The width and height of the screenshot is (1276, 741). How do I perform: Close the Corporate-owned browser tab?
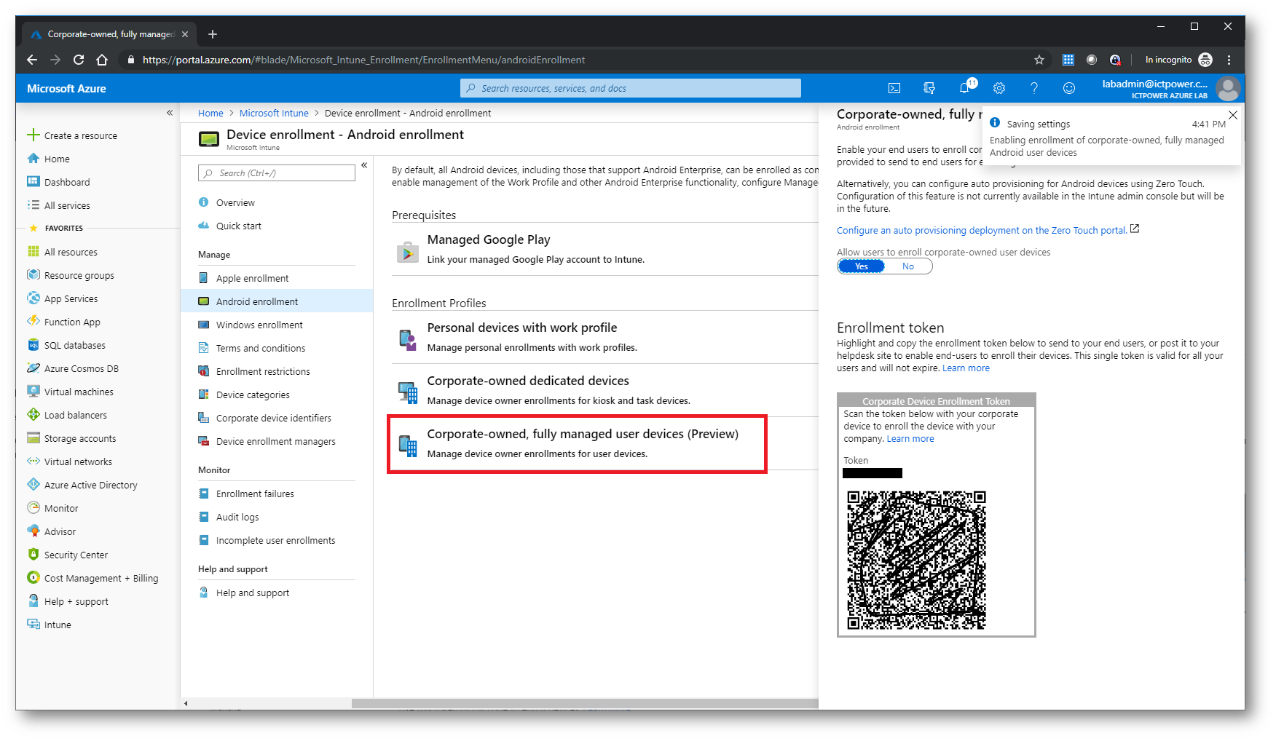tap(185, 34)
